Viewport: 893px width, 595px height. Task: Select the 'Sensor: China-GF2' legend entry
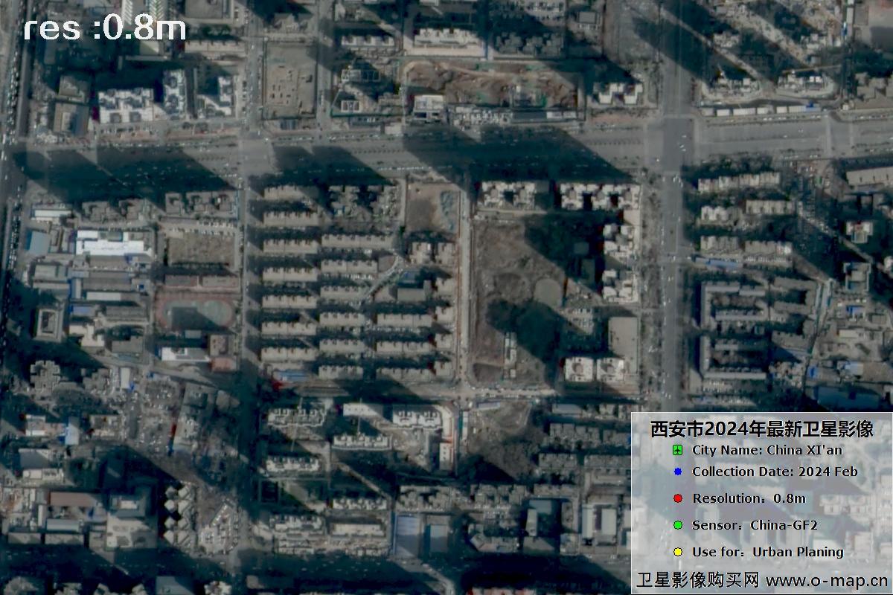(755, 525)
